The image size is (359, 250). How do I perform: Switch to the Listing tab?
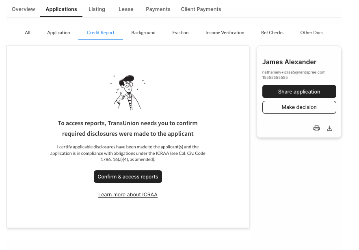pyautogui.click(x=97, y=9)
